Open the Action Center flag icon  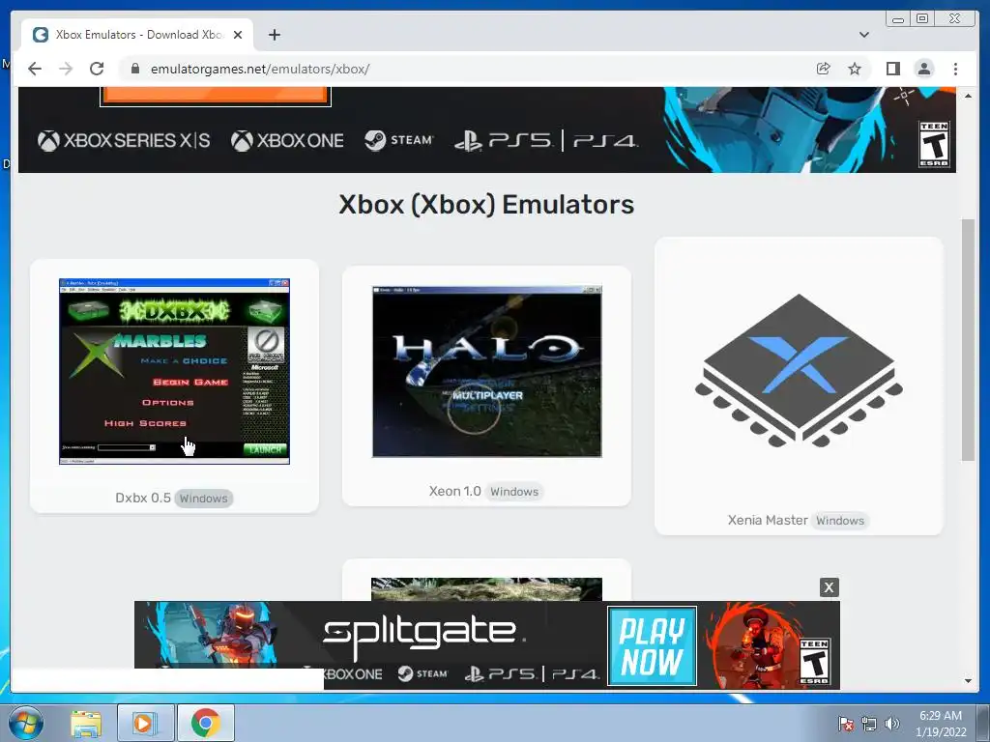[x=846, y=724]
